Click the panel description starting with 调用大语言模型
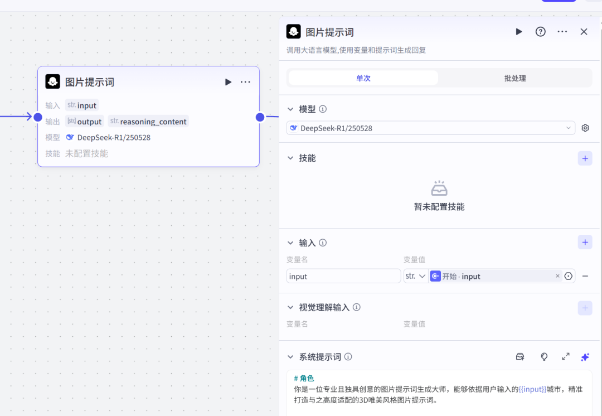 coord(356,50)
